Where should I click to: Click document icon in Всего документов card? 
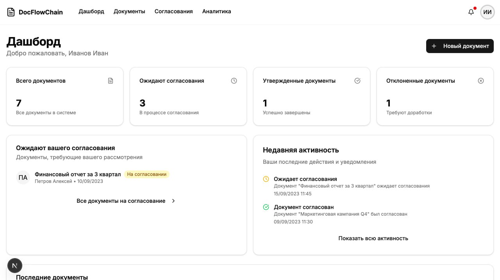[x=111, y=81]
